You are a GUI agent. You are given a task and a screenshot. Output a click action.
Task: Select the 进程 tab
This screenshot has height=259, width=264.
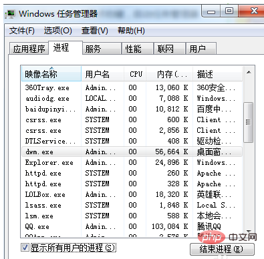[65, 47]
